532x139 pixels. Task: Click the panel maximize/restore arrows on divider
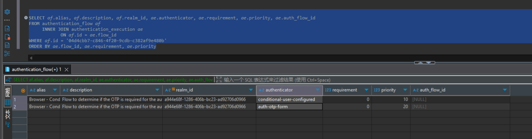(x=424, y=62)
